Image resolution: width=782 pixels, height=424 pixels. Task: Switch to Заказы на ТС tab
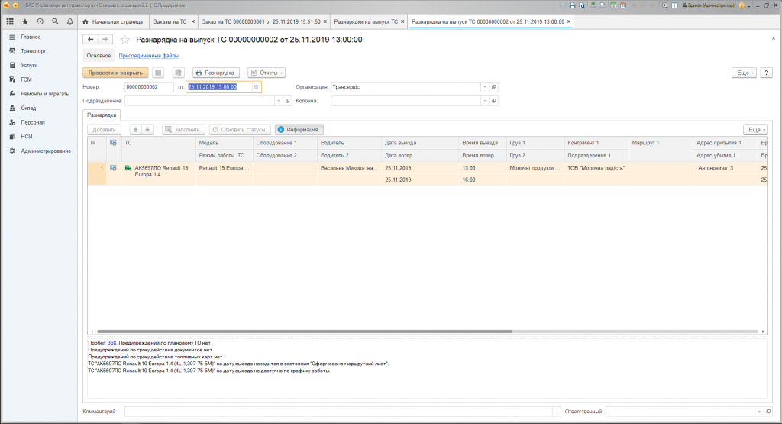170,21
